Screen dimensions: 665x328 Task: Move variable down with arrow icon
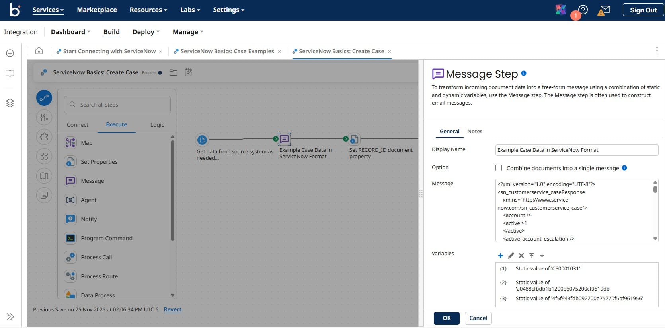(x=542, y=256)
